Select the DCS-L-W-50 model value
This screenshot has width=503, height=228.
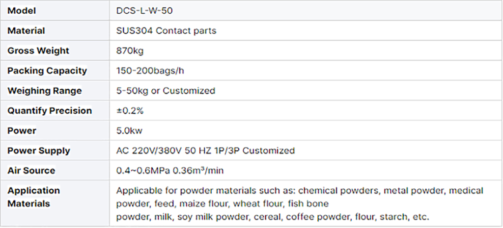pyautogui.click(x=144, y=10)
